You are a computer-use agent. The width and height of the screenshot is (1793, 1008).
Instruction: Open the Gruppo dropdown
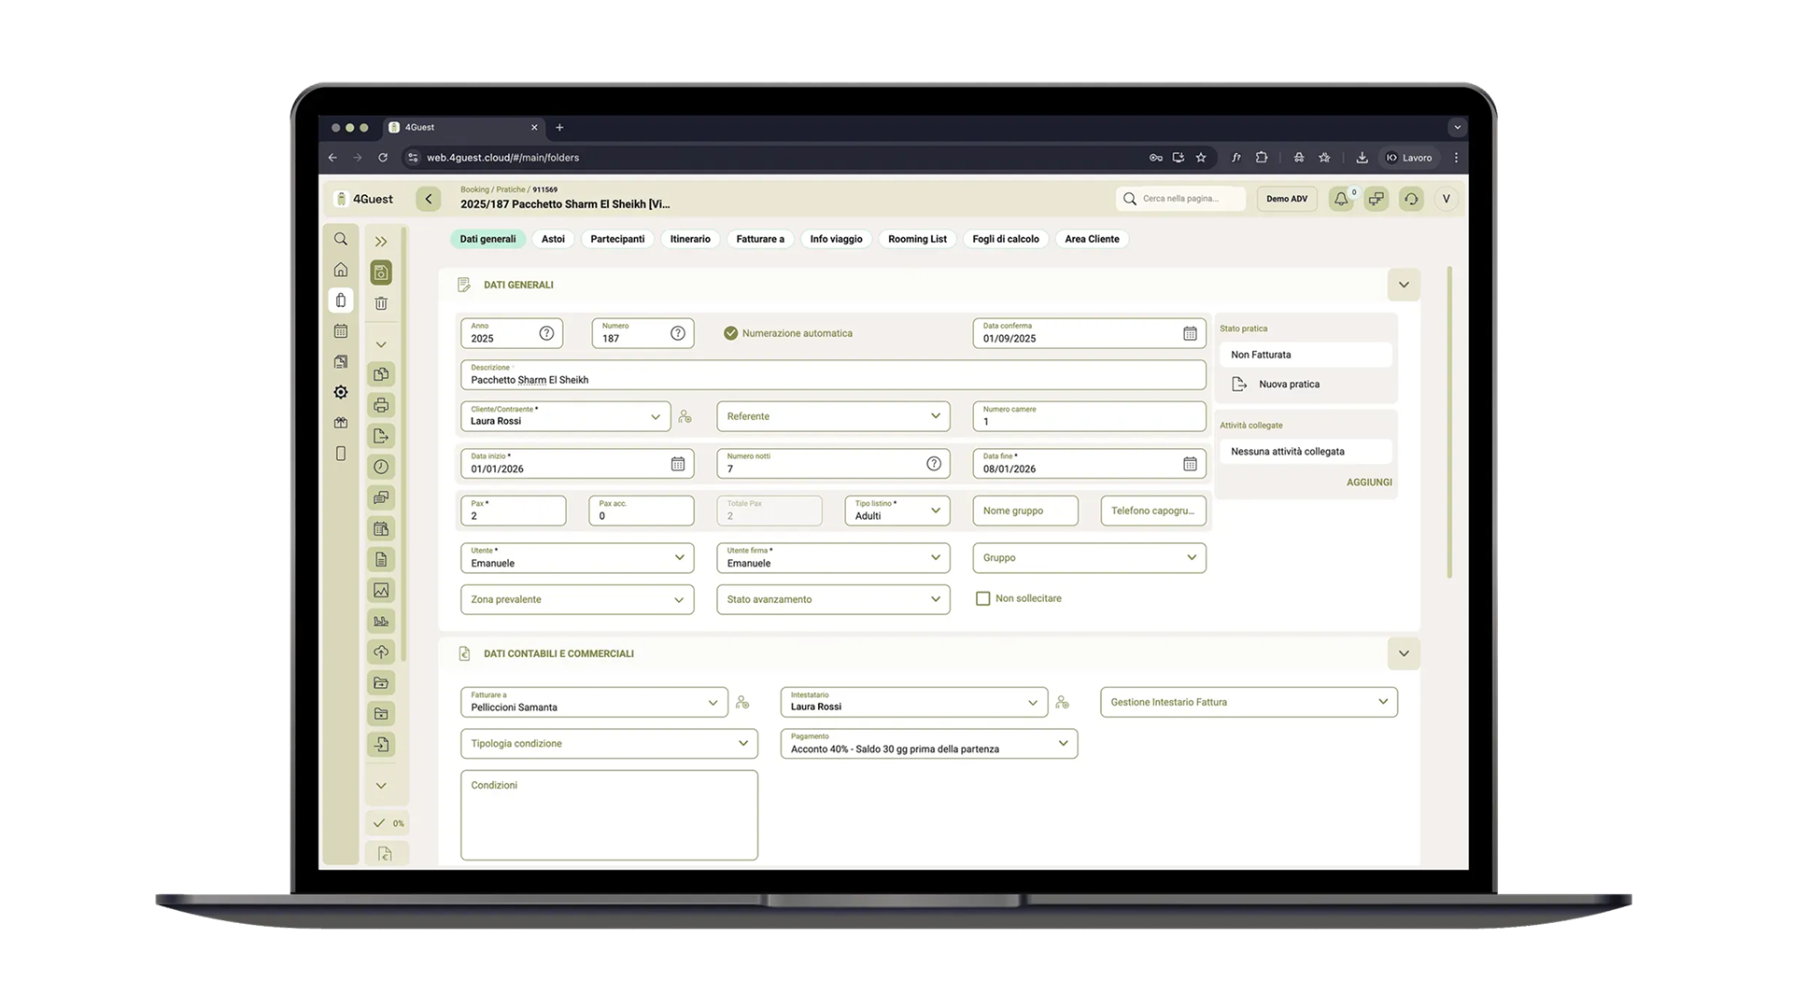point(1089,558)
